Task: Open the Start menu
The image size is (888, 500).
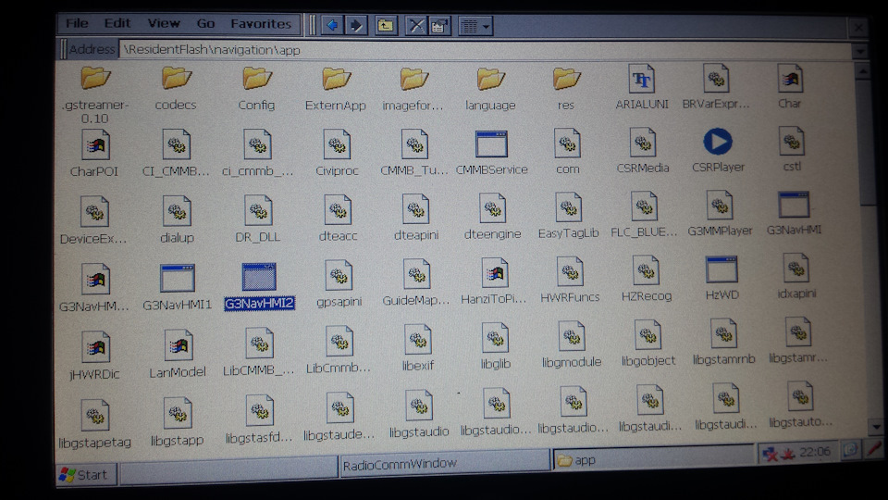Action: click(86, 474)
